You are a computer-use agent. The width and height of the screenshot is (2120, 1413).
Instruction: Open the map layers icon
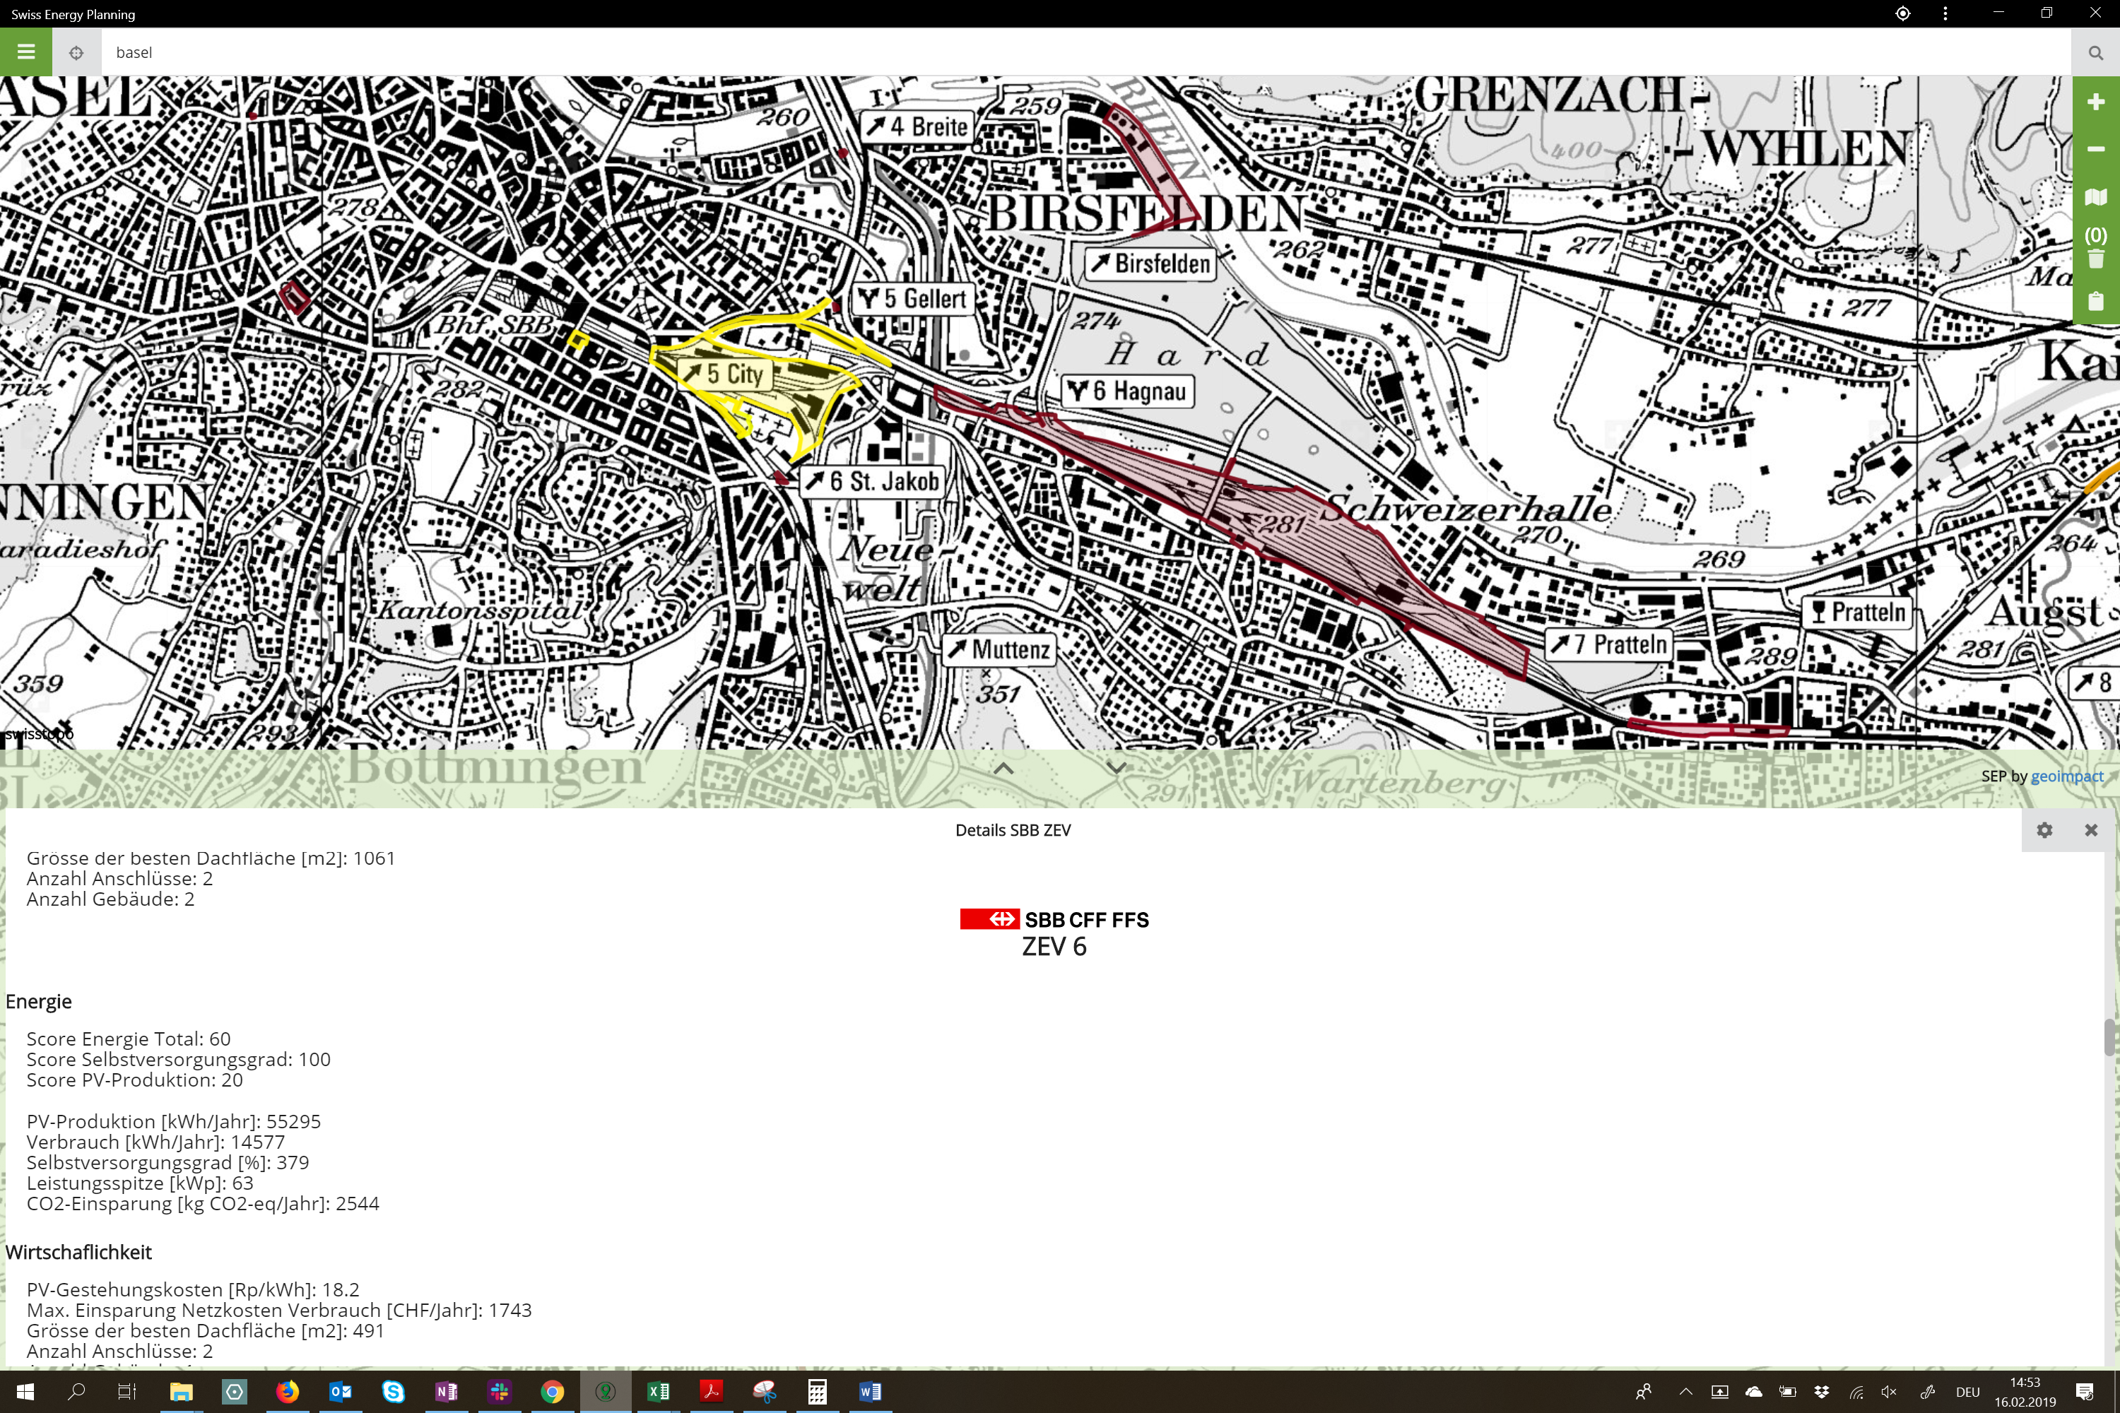coord(2095,197)
